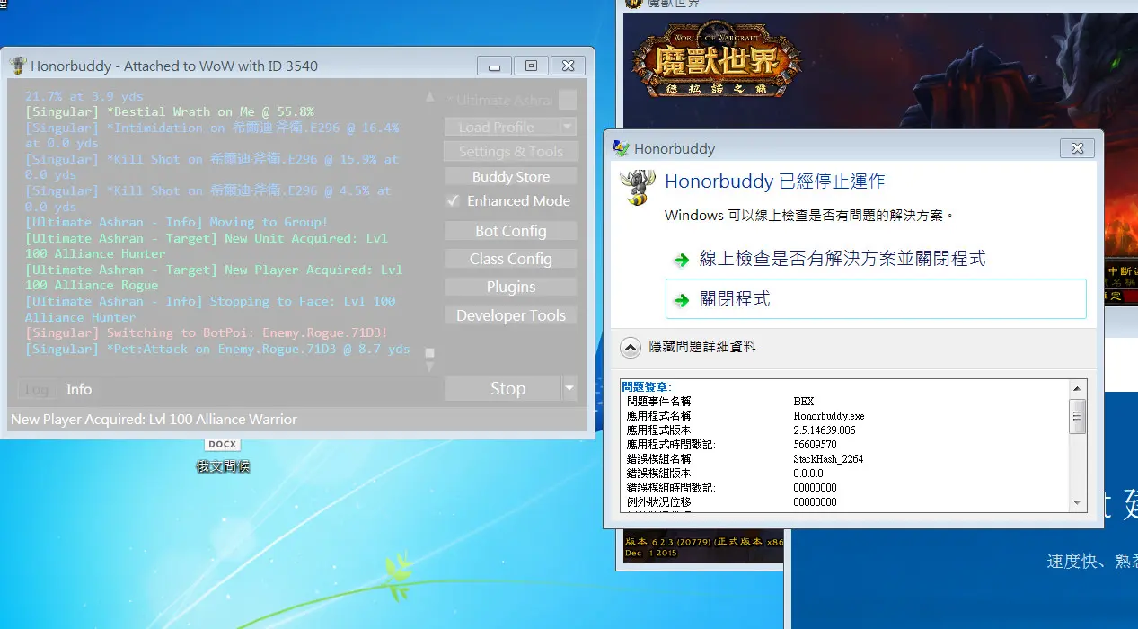Click the Load Profile button
The height and width of the screenshot is (629, 1138).
tap(503, 127)
